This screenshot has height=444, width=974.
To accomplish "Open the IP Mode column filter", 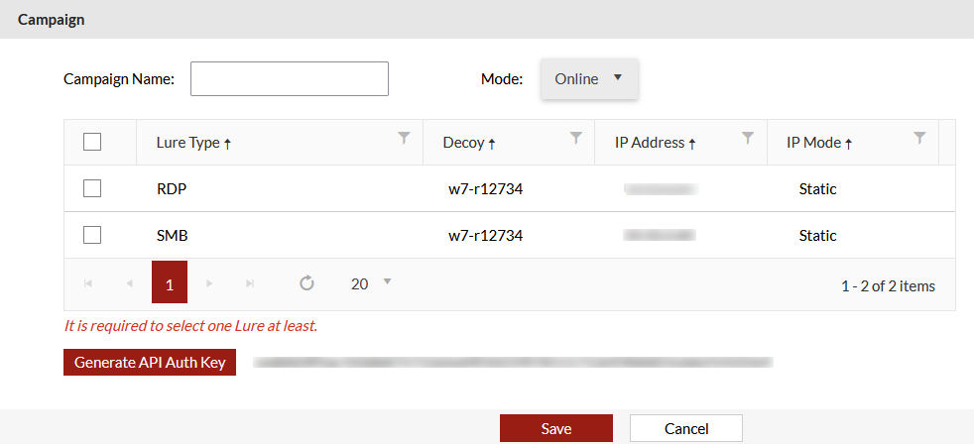I will [919, 139].
